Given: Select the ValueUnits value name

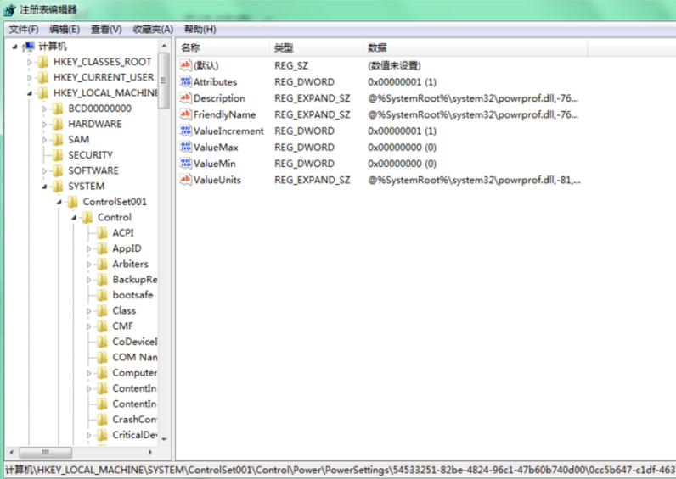Looking at the screenshot, I should [217, 180].
